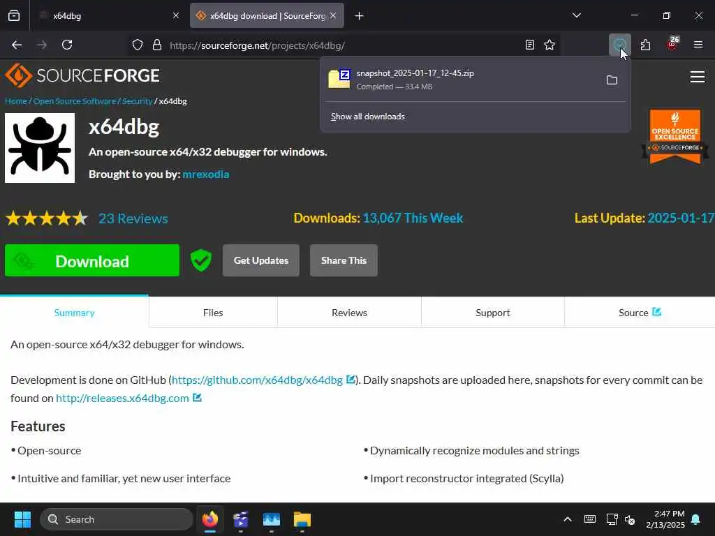The image size is (715, 536).
Task: Go to the SourceForge logo homepage
Action: pyautogui.click(x=82, y=75)
